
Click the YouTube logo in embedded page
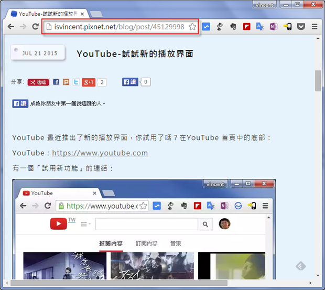(59, 224)
